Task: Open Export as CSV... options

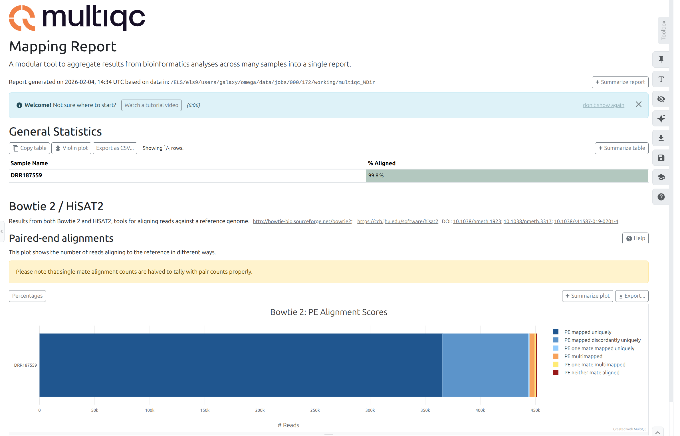Action: click(115, 148)
